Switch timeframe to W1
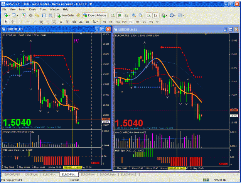Image resolution: width=241 pixels, height=183 pixels. tap(151, 22)
